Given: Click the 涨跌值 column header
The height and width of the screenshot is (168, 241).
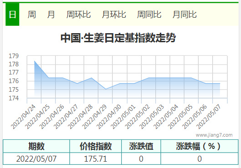Looking at the screenshot, I should coord(141,146).
